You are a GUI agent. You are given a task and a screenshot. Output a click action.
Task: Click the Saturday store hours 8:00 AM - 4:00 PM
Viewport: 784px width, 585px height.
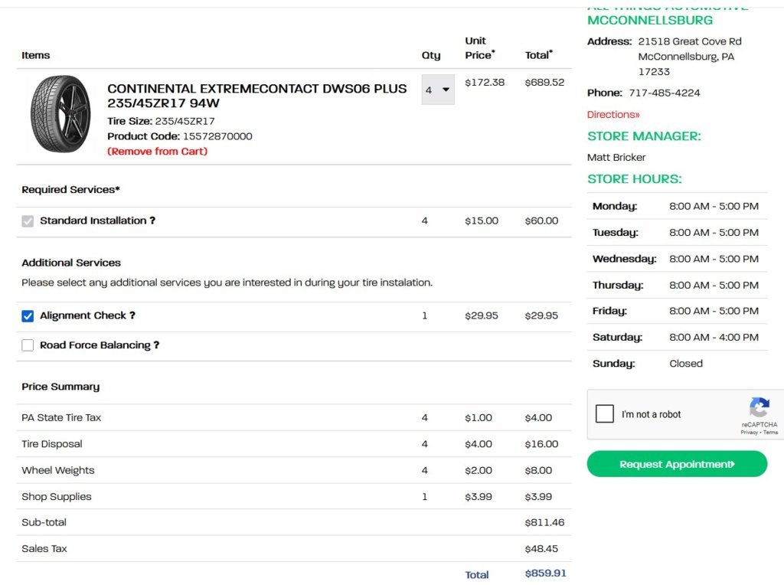[x=714, y=338]
